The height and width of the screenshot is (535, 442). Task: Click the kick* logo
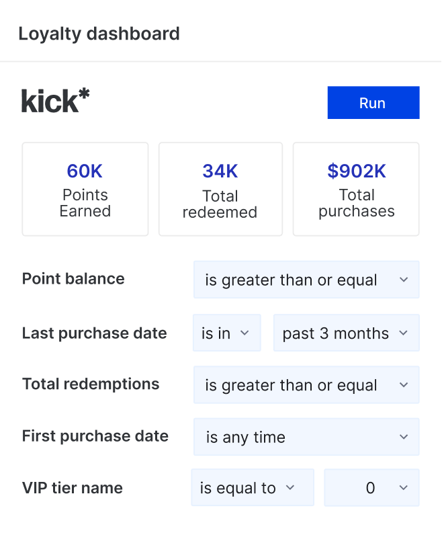56,101
